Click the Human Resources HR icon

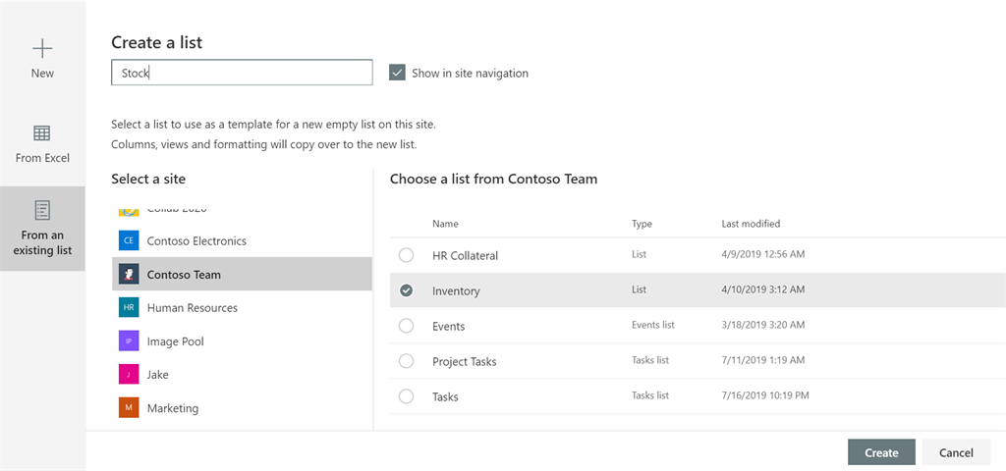[x=129, y=307]
